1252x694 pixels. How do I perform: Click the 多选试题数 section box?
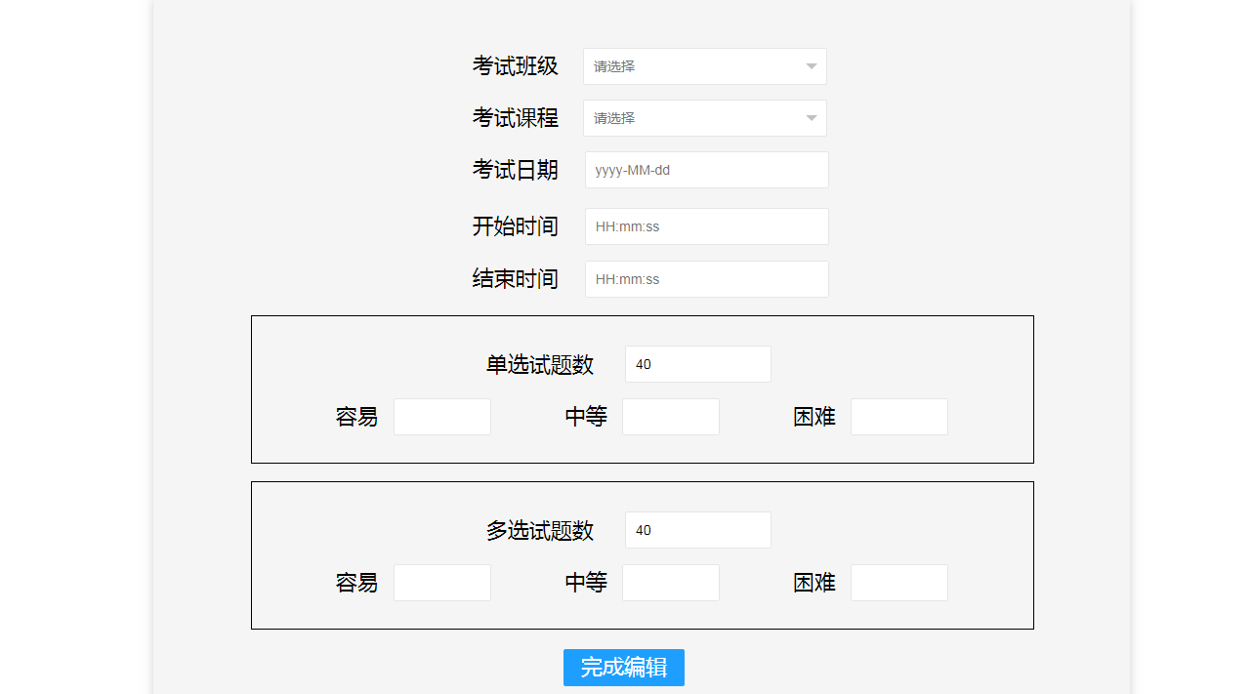coord(643,498)
